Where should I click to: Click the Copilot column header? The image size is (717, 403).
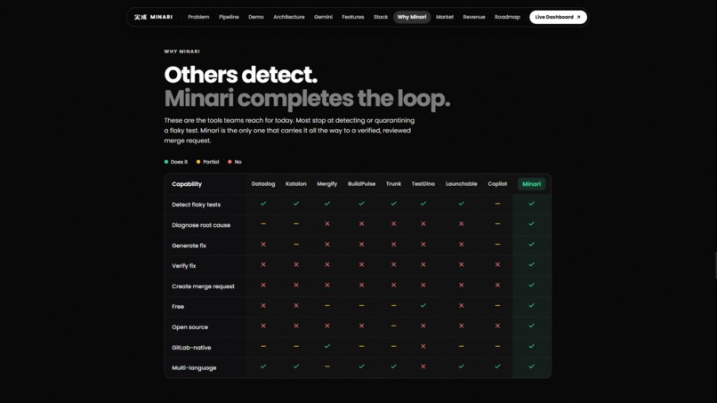(497, 184)
